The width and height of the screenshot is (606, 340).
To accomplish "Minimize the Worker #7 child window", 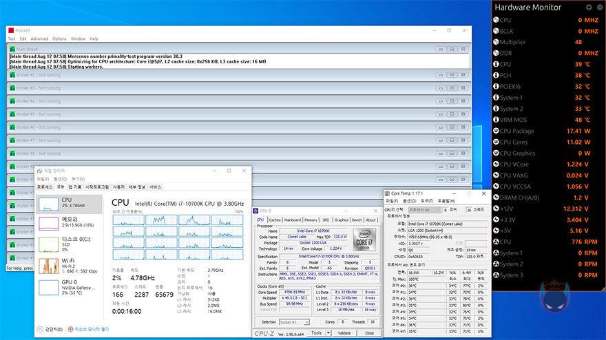I will 441,140.
